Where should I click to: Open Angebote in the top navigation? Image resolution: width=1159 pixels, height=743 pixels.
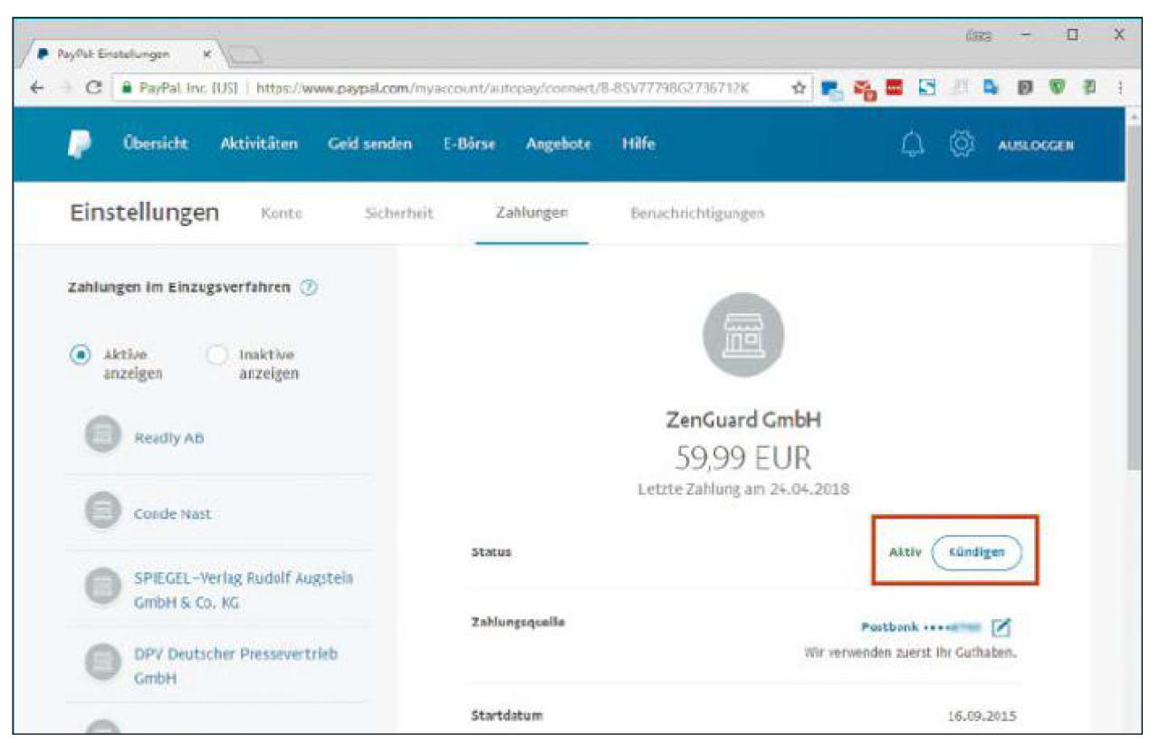click(559, 146)
